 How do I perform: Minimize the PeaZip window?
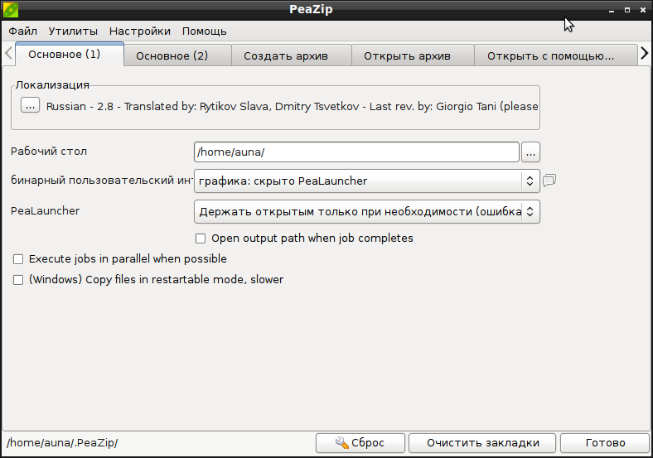(612, 10)
